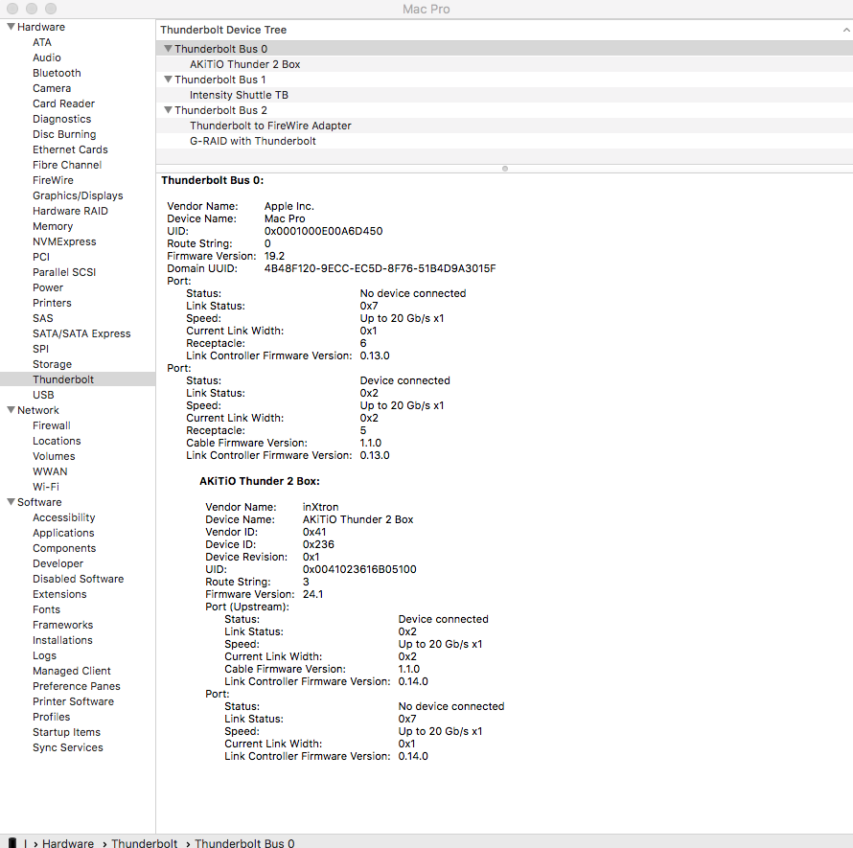Open Firewall under Network

click(52, 425)
